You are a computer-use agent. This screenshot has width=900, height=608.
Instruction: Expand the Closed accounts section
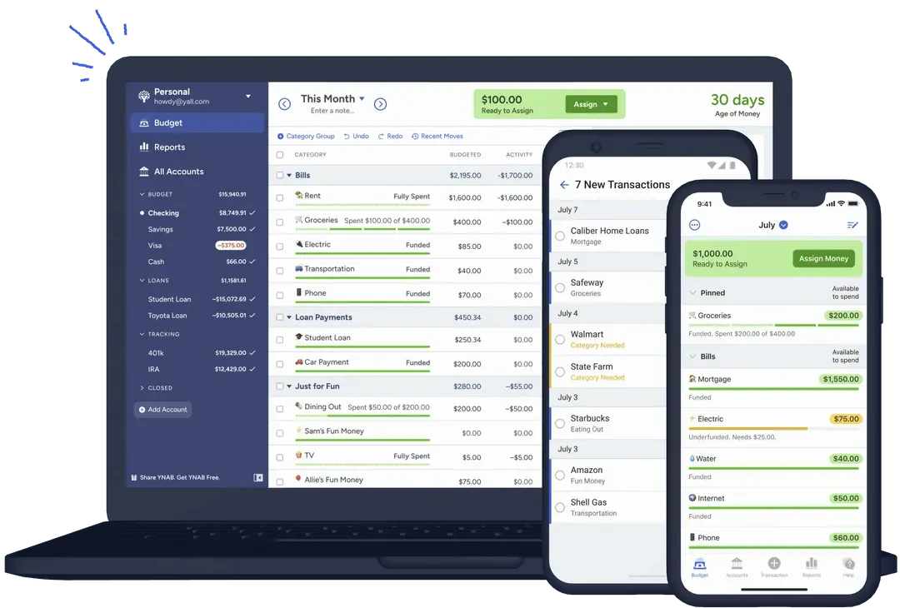[x=142, y=388]
